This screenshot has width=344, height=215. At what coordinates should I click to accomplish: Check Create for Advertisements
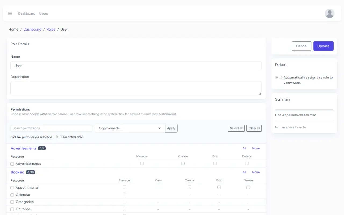point(183,163)
